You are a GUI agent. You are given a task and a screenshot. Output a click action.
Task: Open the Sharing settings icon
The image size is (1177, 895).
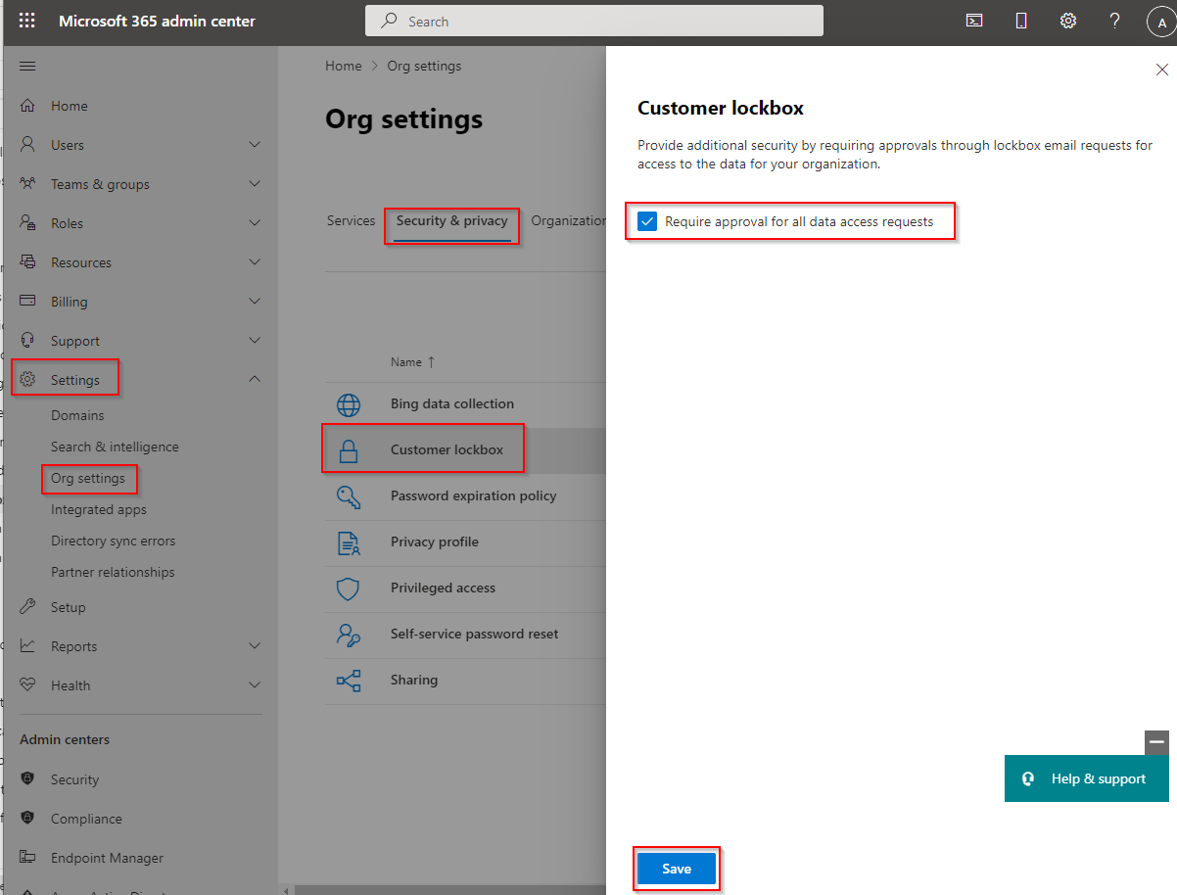349,680
